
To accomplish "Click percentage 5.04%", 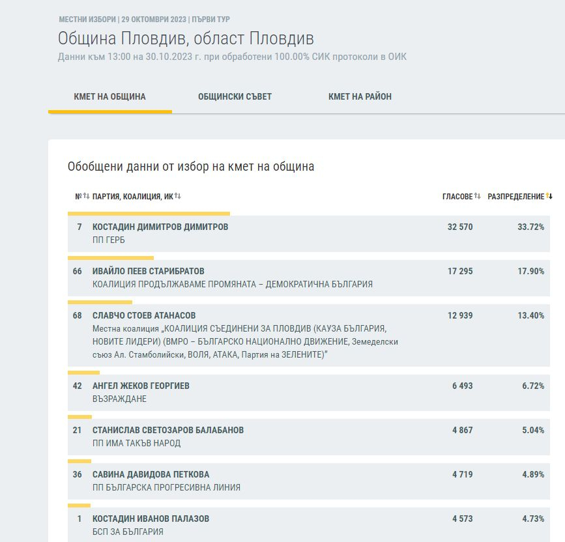I will (533, 430).
